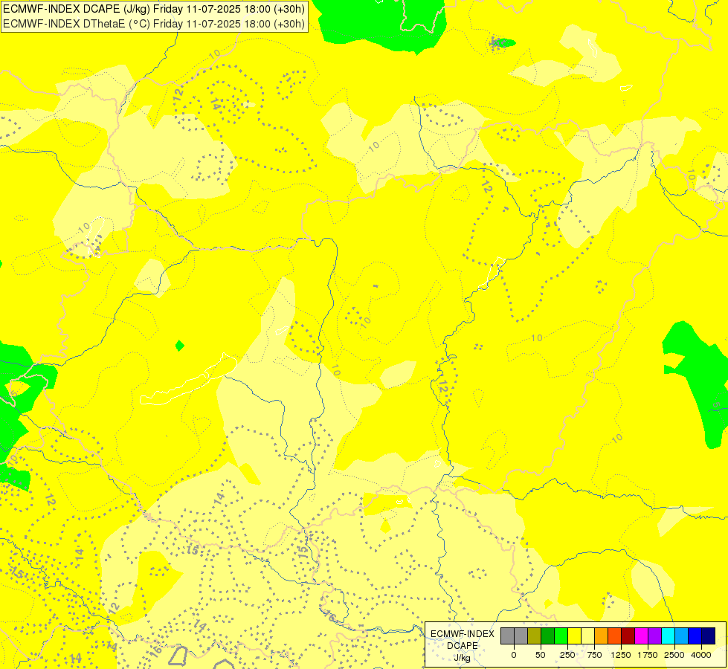Screen dimensions: 728x669
Task: Click the legend value label 750
Action: pos(594,655)
